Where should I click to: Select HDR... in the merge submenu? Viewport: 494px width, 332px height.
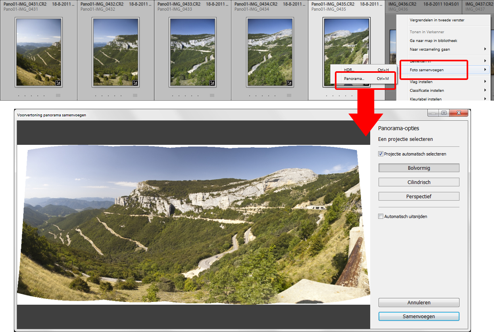point(348,70)
